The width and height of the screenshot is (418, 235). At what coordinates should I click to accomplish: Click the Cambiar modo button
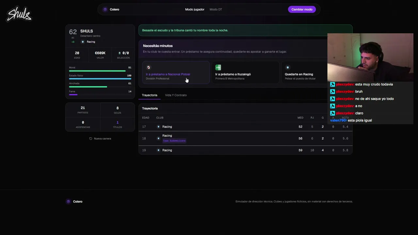[302, 9]
